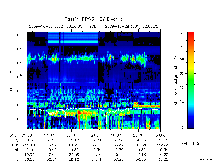214x161 pixels.
Task: Click the dark blue bottom of the color bar
Action: click(191, 127)
